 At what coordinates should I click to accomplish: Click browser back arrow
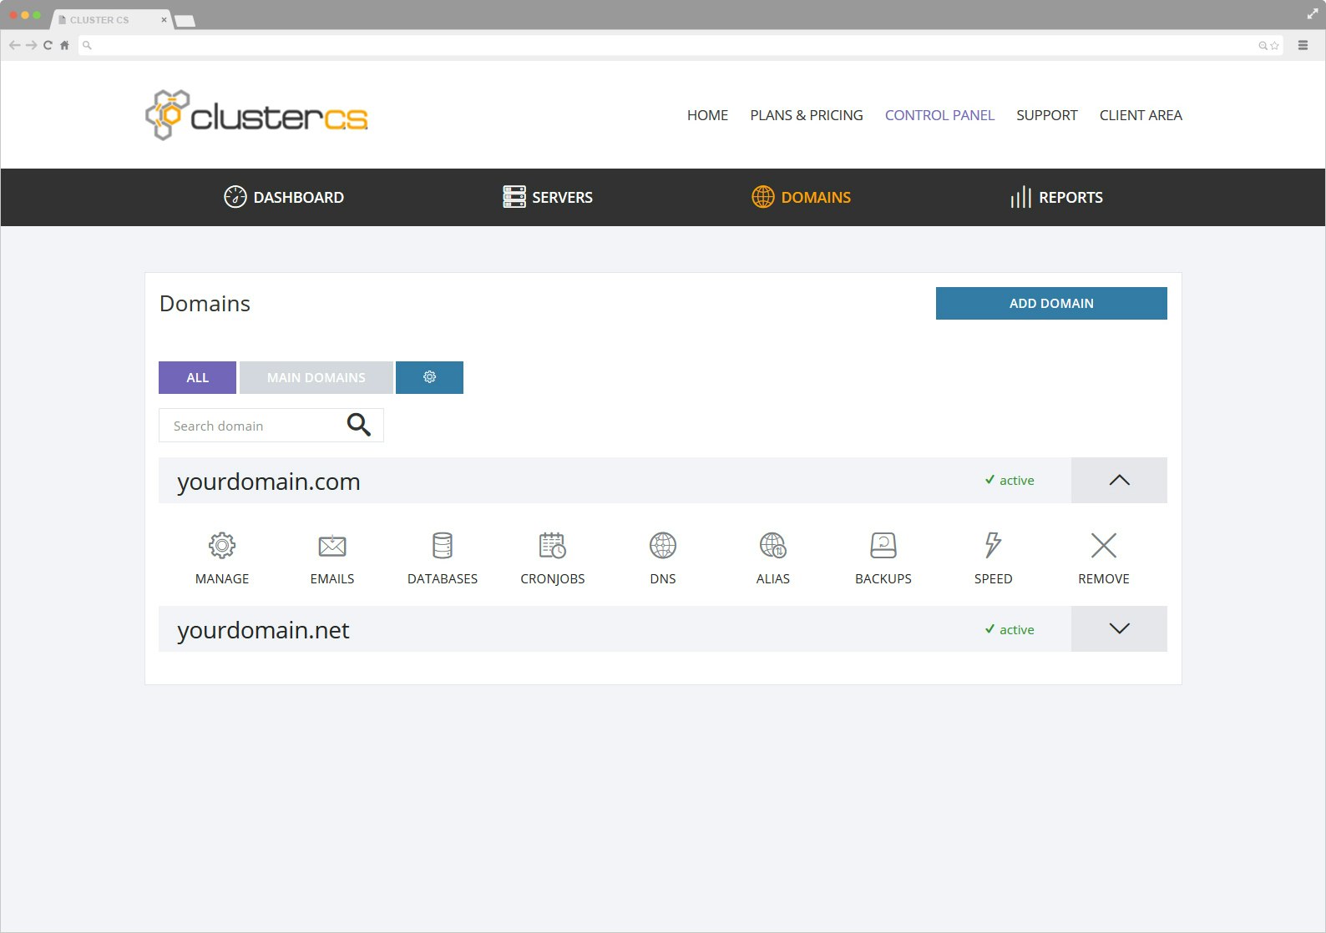14,45
